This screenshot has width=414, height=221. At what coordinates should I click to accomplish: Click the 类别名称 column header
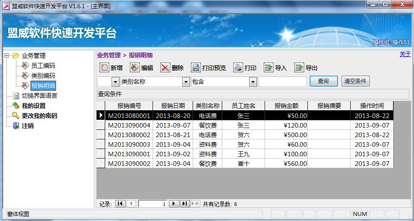208,106
